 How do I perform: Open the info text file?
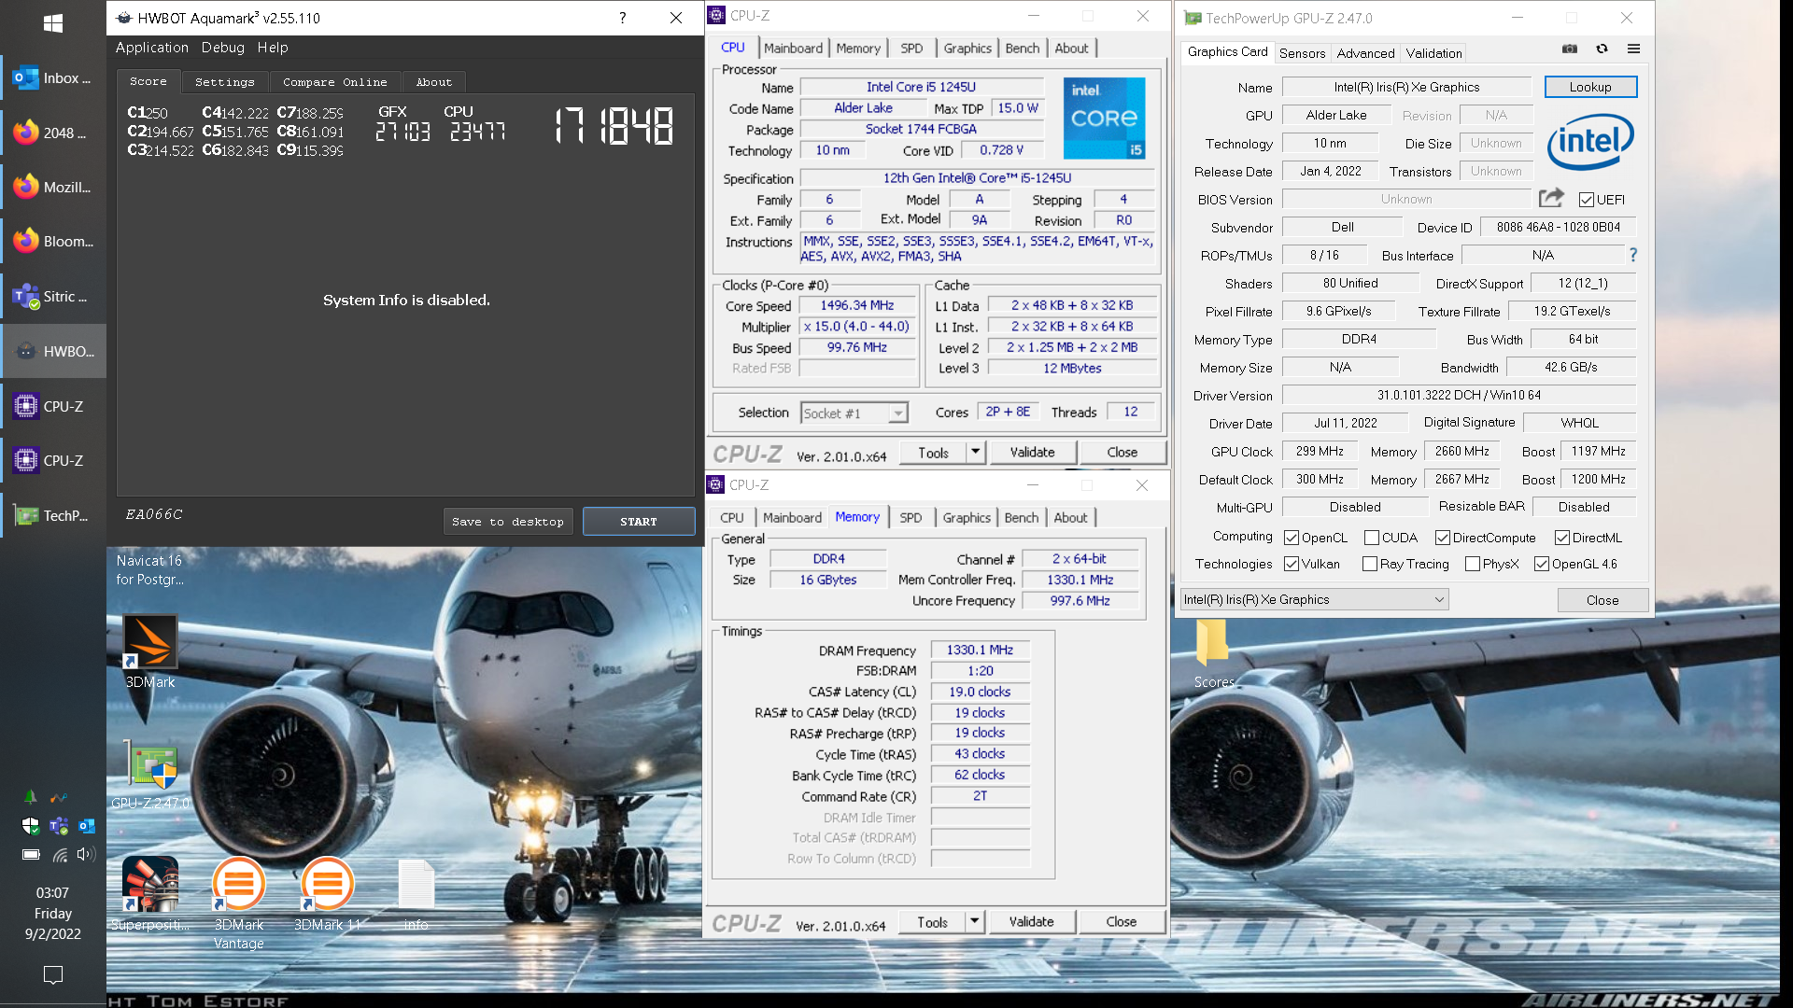tap(416, 894)
